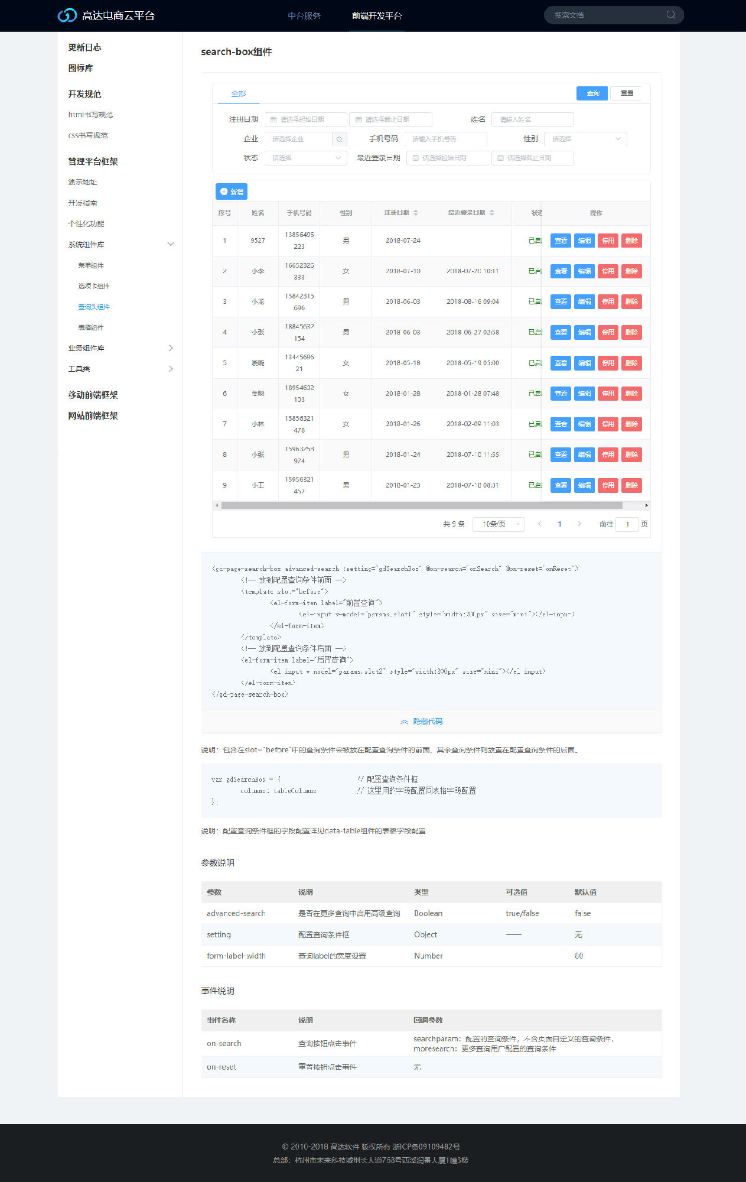Select the 全部 tab in search box
Screen dimensions: 746x1182
238,93
